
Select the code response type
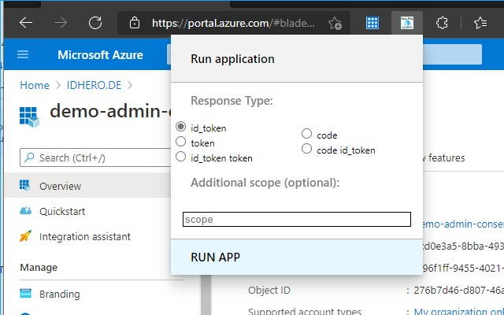(x=306, y=133)
